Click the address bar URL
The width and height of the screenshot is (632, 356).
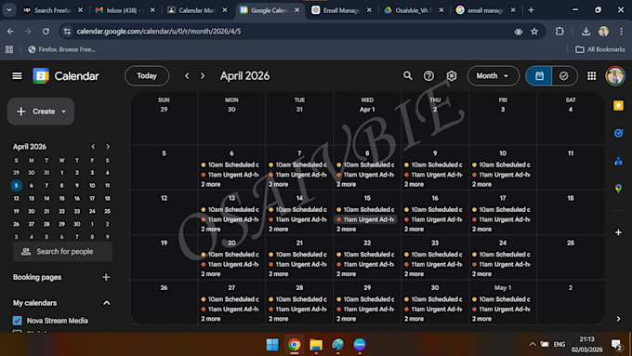click(x=159, y=31)
